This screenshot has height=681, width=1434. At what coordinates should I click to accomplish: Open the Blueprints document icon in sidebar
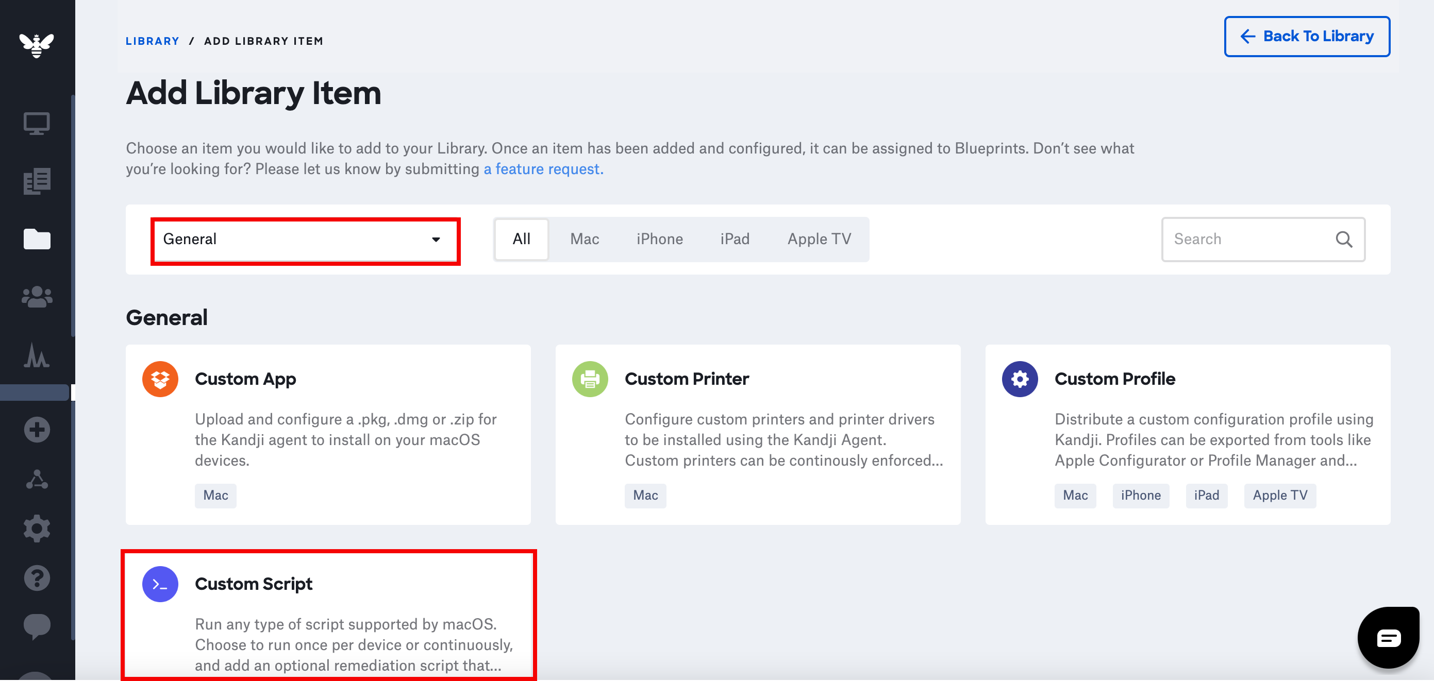(x=37, y=181)
